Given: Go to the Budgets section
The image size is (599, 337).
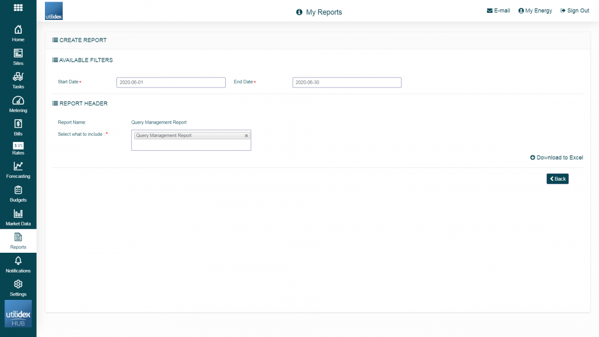Looking at the screenshot, I should tap(18, 194).
